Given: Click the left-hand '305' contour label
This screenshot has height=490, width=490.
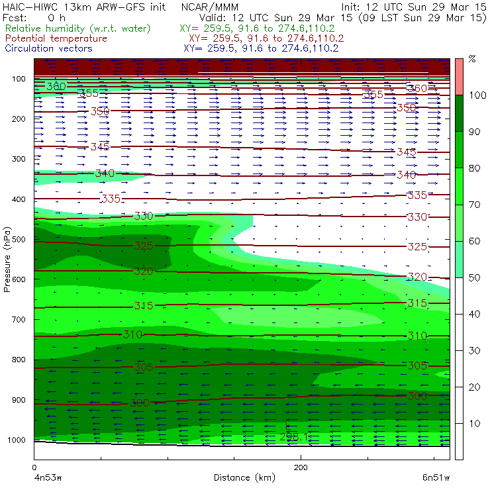Looking at the screenshot, I should [x=144, y=367].
